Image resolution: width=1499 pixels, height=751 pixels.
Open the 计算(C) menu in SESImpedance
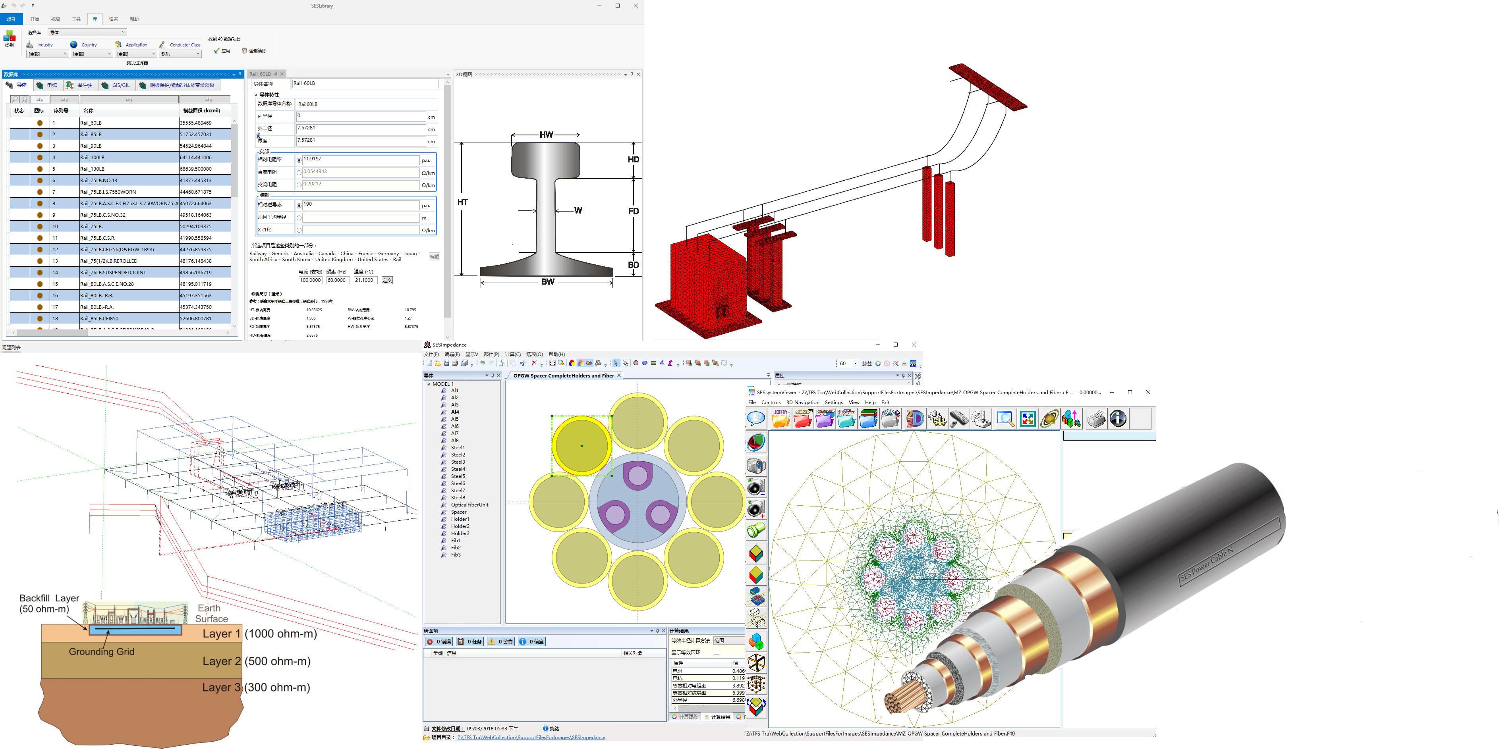click(x=513, y=354)
